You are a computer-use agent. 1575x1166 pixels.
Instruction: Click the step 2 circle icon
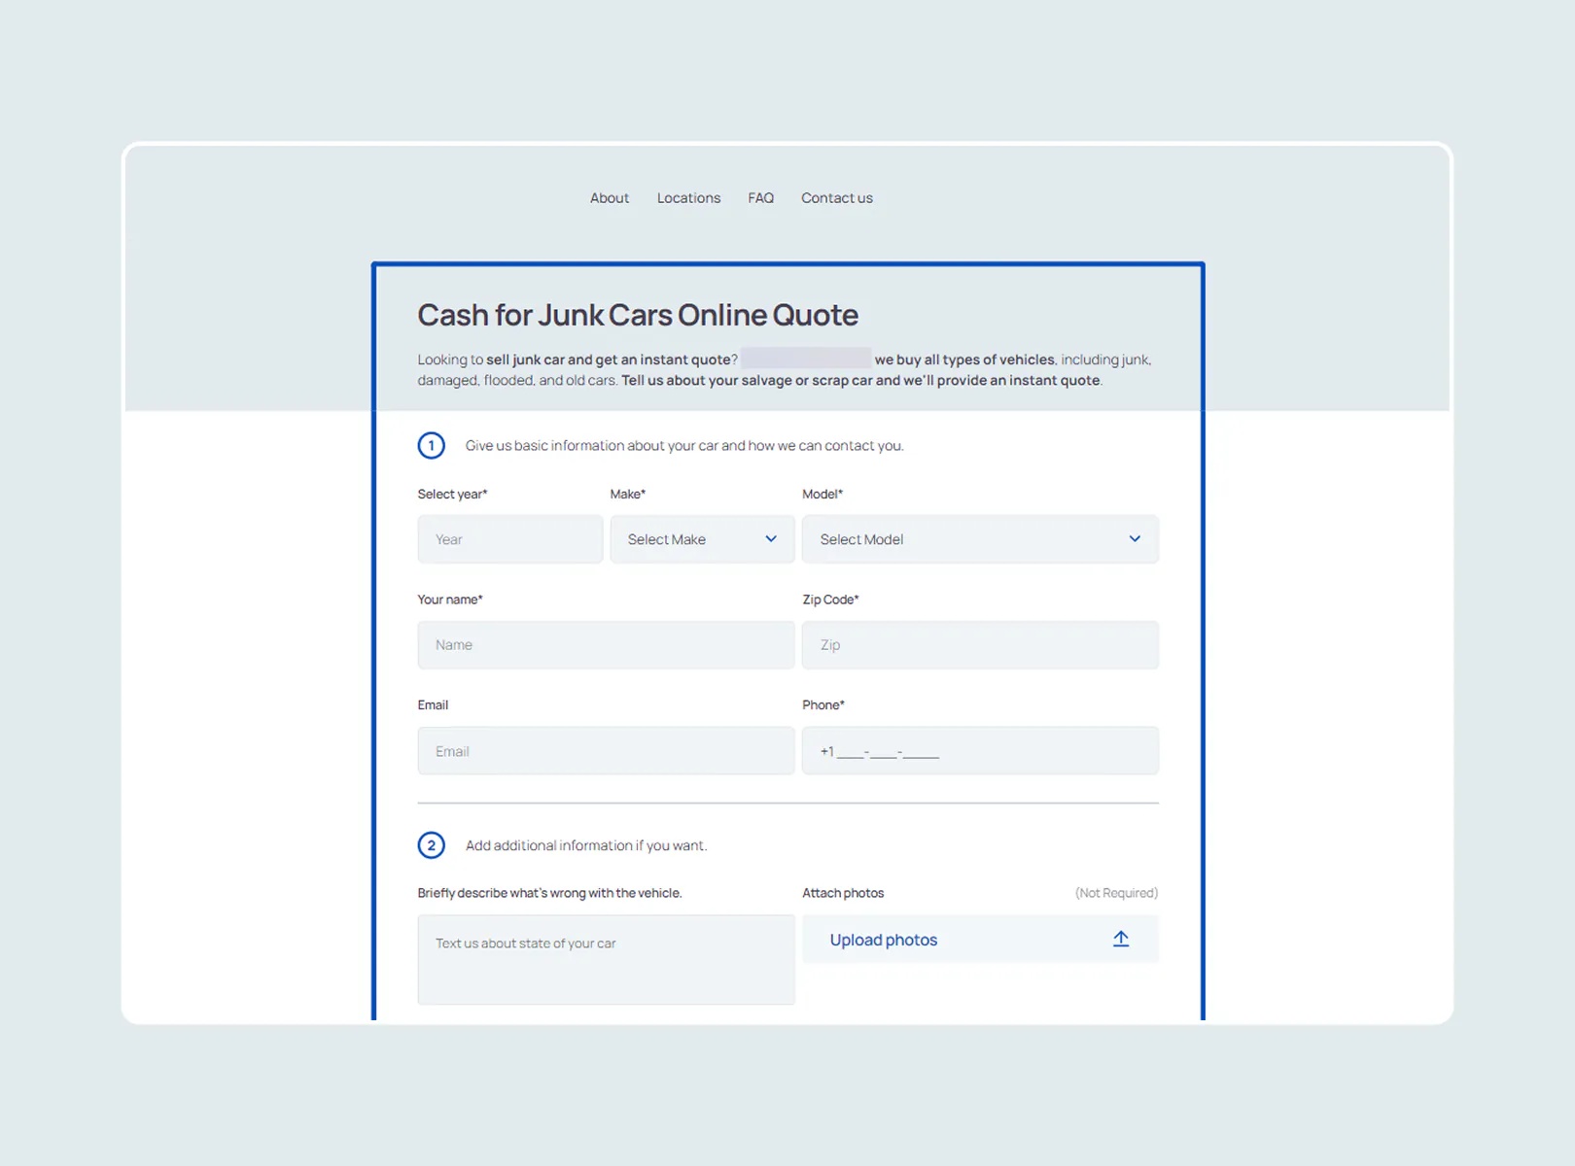tap(432, 845)
